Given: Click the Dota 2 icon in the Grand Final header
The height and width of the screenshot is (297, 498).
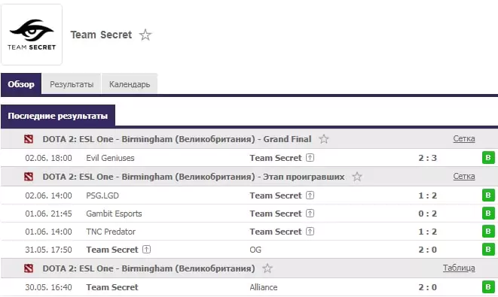Looking at the screenshot, I should (29, 139).
